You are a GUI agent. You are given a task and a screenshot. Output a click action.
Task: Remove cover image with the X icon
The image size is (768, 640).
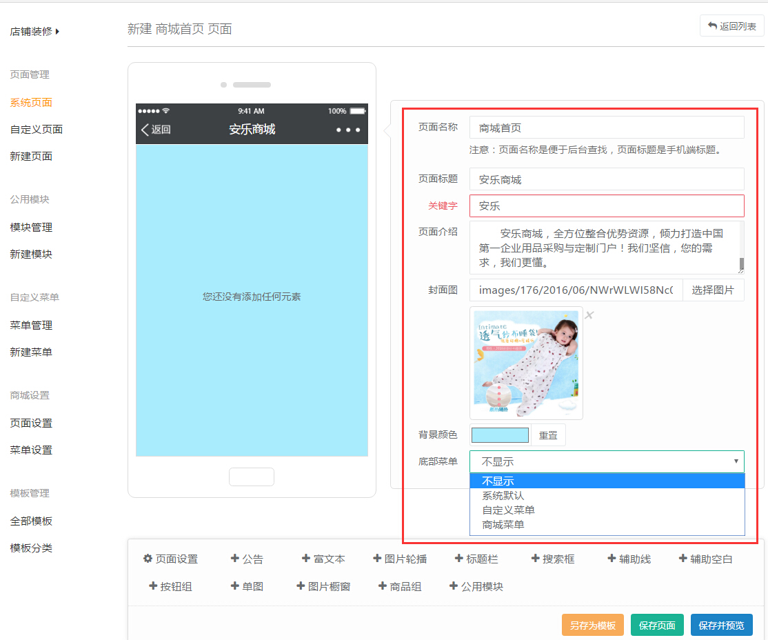tap(589, 315)
